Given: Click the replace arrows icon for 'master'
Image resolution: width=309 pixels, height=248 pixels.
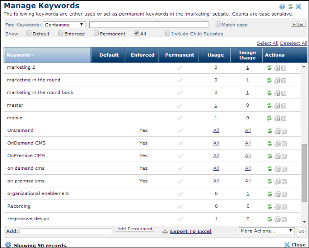Looking at the screenshot, I should [269, 105].
